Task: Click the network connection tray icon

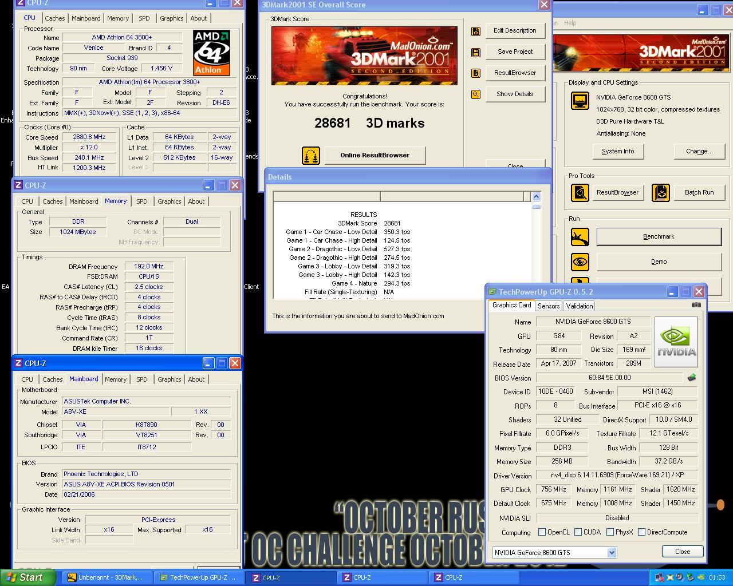Action: tap(660, 577)
